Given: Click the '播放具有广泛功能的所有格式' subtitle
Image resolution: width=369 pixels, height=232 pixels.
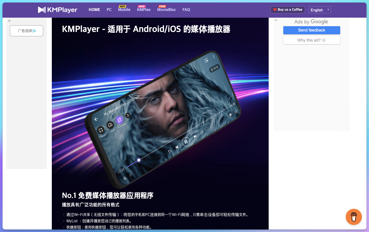Looking at the screenshot, I should pyautogui.click(x=90, y=205).
